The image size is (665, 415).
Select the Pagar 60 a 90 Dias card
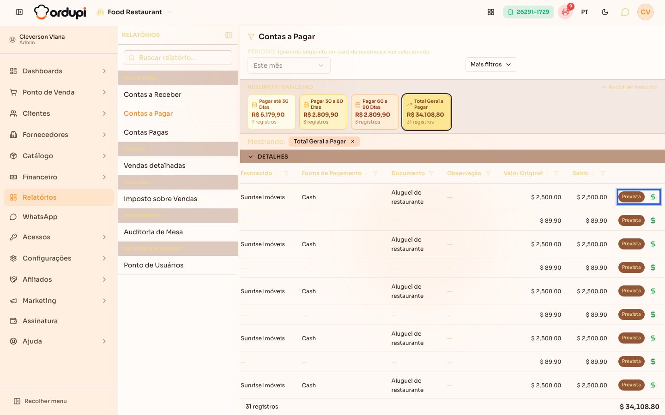point(375,112)
